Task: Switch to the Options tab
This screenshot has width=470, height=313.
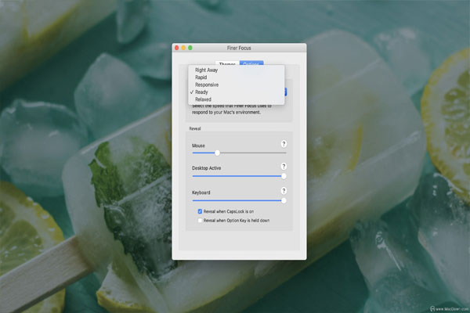Action: [x=251, y=63]
